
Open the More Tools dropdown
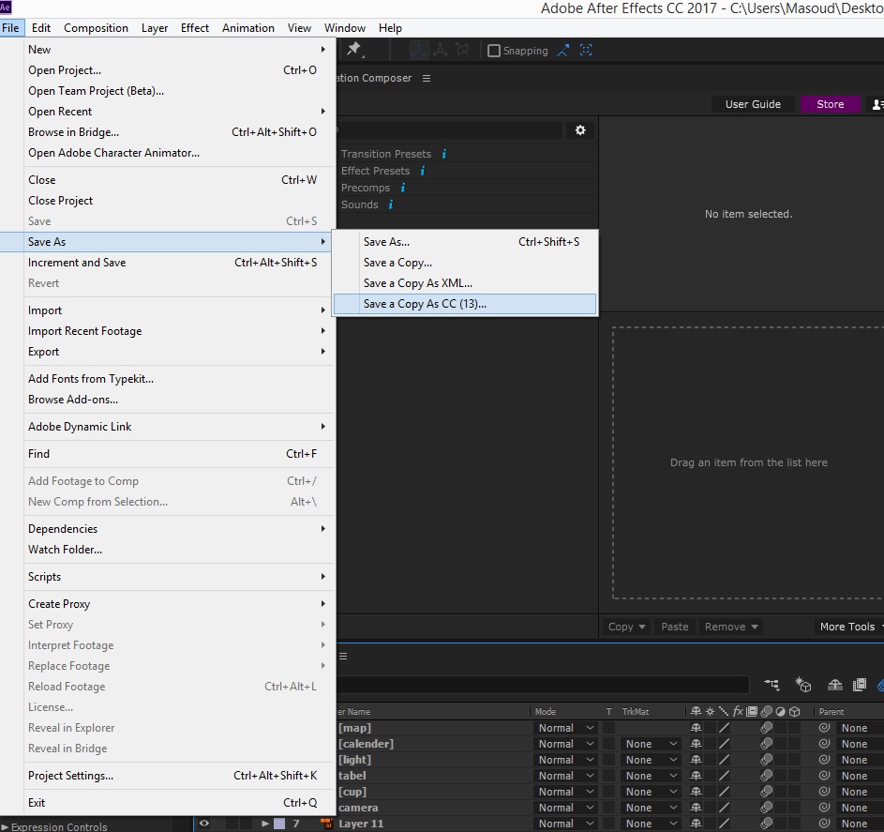[x=850, y=627]
